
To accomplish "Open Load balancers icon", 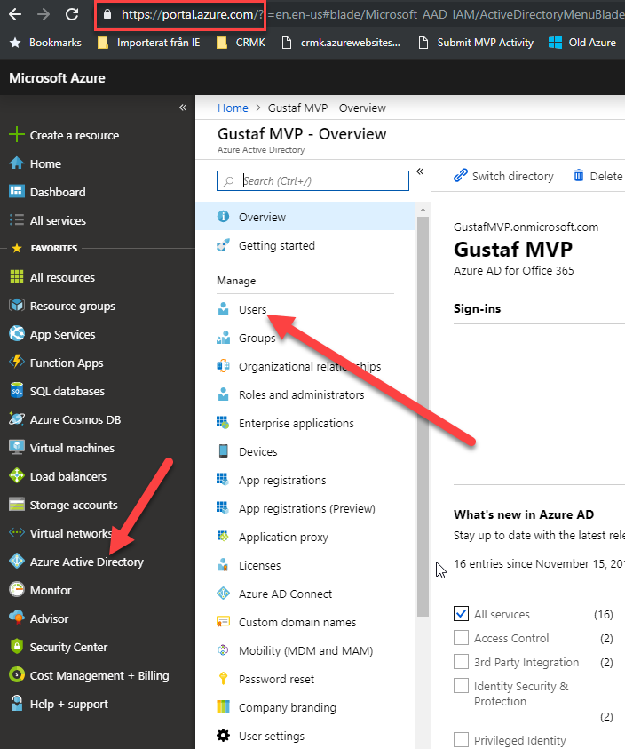I will coord(16,475).
